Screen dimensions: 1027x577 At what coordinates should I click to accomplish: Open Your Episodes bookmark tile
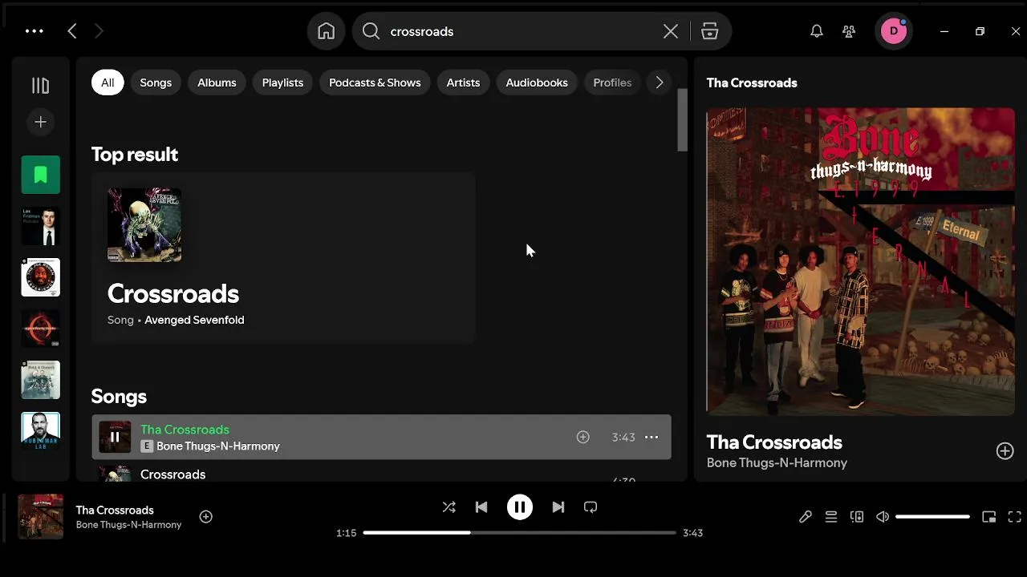(x=40, y=175)
